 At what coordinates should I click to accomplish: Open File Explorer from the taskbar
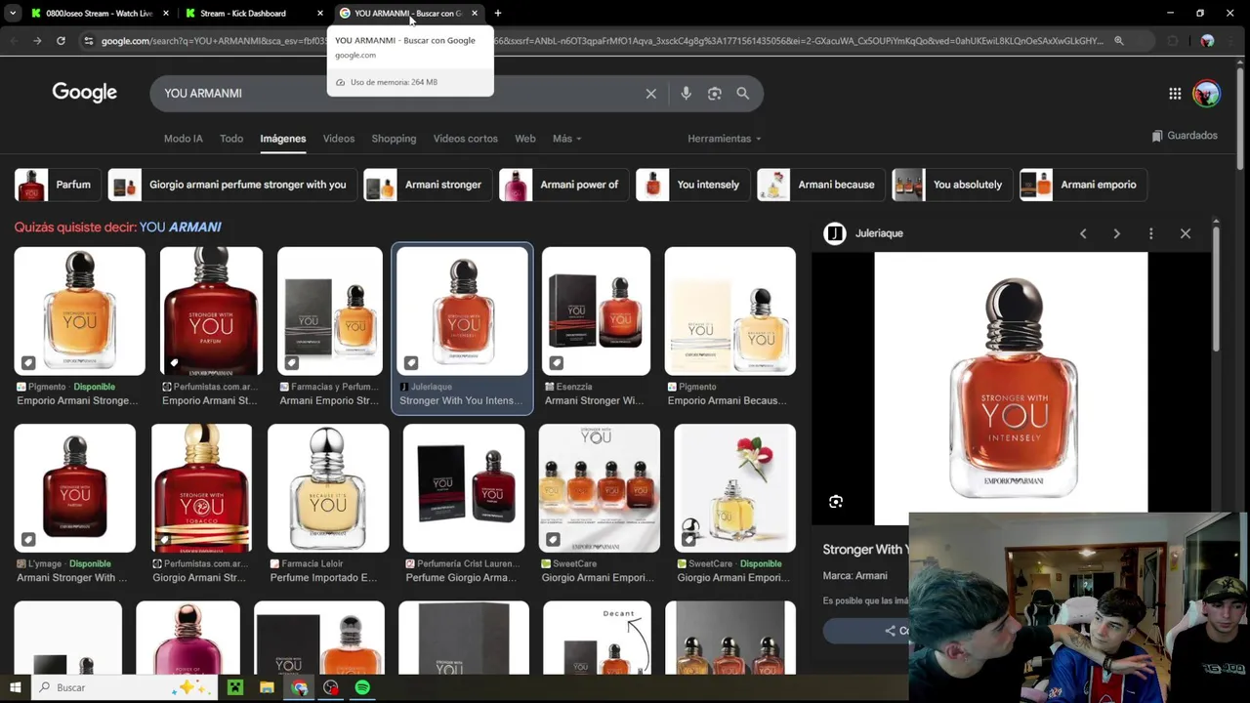click(267, 687)
